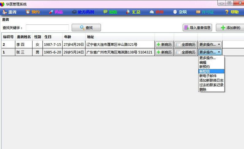Maximize the 华医管理系统 window
244x149 pixels.
coord(230,3)
